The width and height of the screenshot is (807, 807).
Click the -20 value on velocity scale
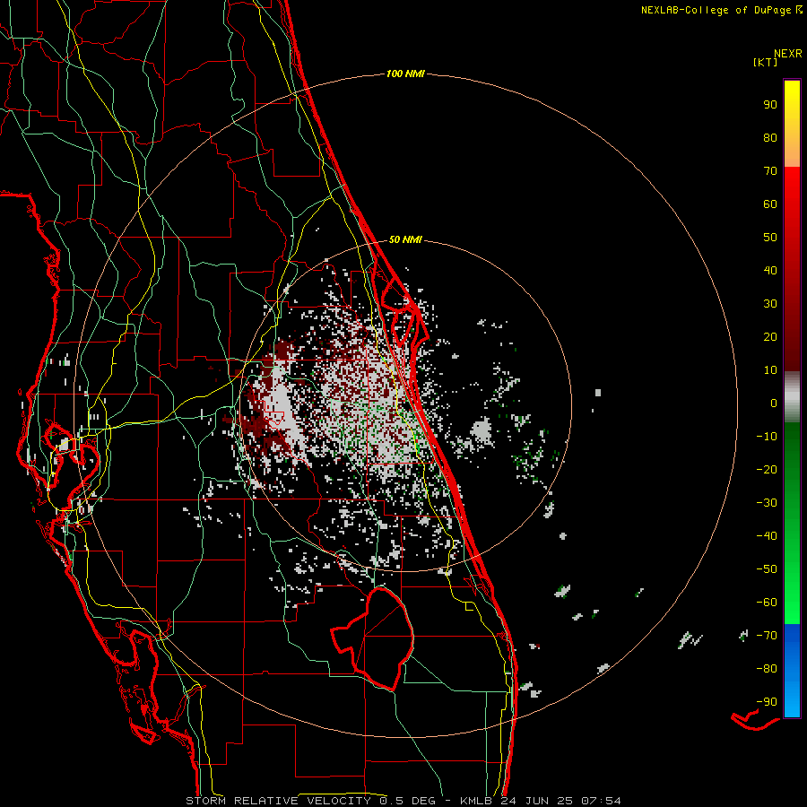click(x=767, y=470)
